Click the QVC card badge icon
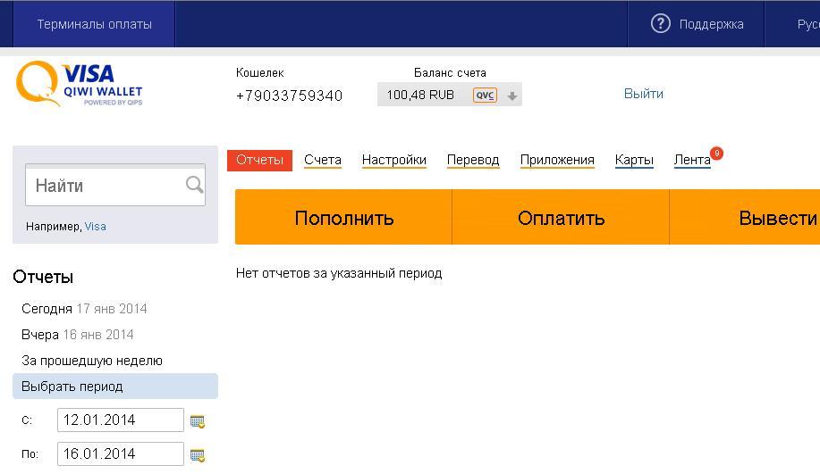 pyautogui.click(x=485, y=96)
